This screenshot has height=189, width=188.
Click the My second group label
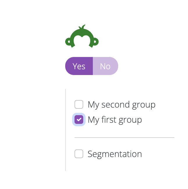pyautogui.click(x=121, y=104)
